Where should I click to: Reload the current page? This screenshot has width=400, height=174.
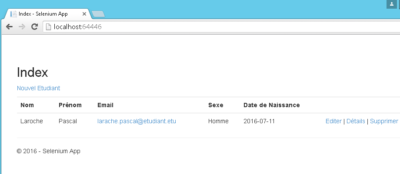click(x=35, y=26)
